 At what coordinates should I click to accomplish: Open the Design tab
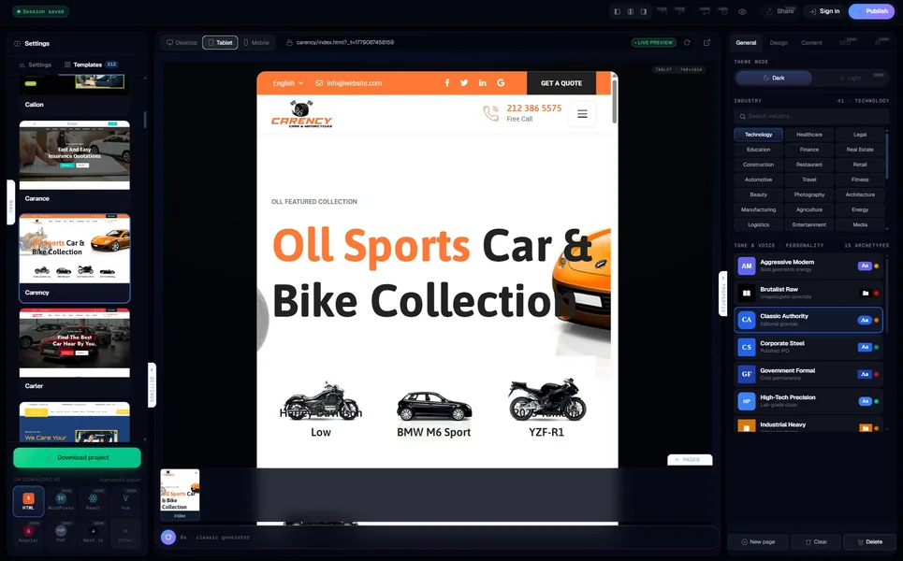[x=779, y=43]
